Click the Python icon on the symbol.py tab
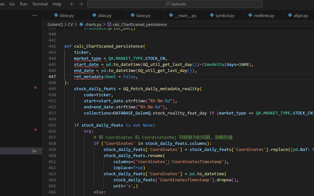Image resolution: width=314 pixels, height=196 pixels. [211, 15]
